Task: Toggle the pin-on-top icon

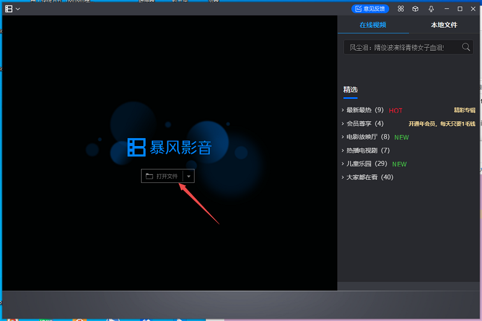Action: [x=431, y=9]
